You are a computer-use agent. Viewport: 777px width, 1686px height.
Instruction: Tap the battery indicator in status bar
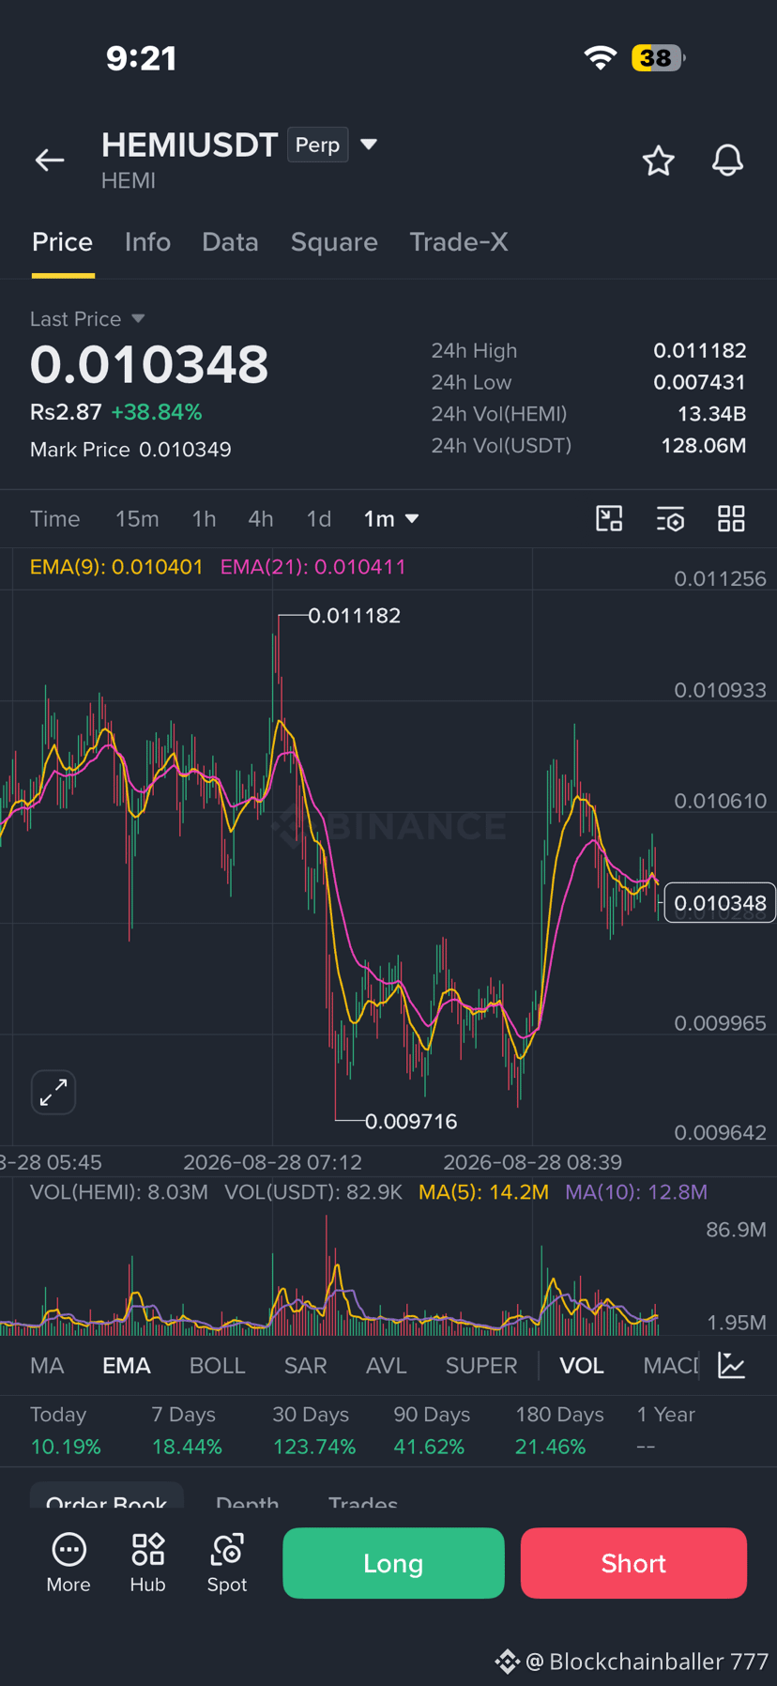click(x=659, y=58)
